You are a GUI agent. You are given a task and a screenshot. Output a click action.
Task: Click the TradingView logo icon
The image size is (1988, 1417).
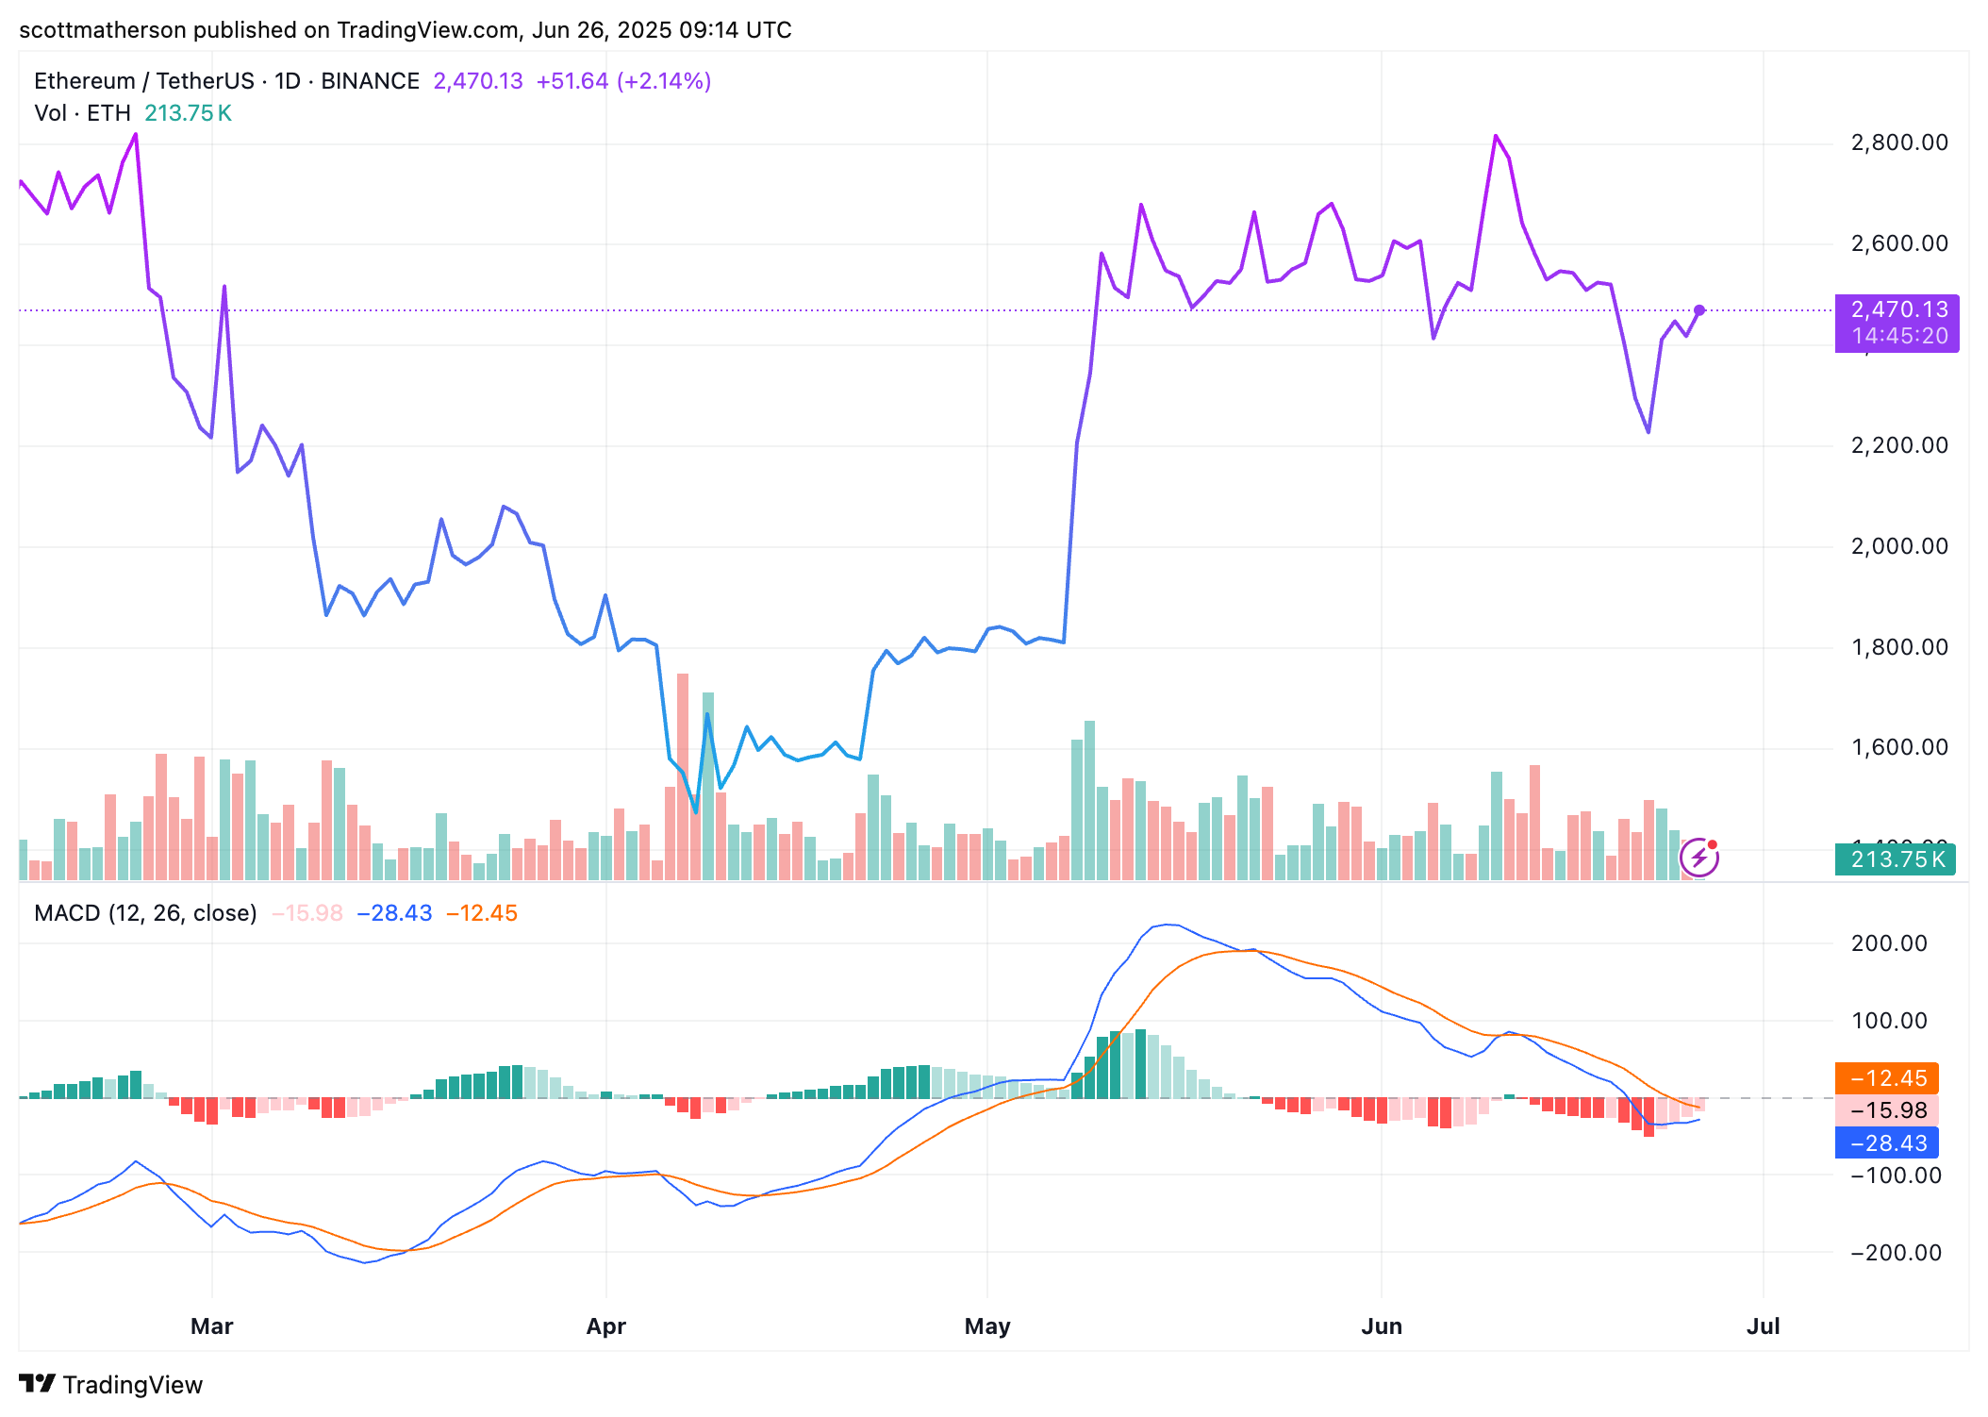(37, 1383)
